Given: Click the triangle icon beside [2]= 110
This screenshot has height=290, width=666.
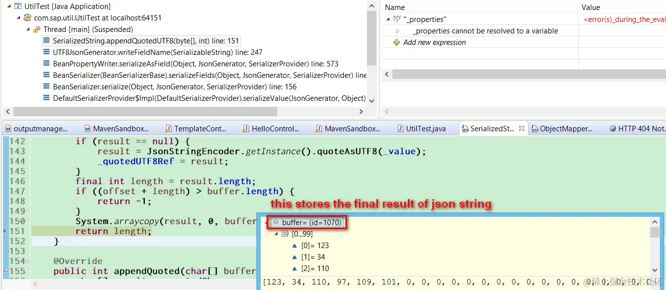Looking at the screenshot, I should point(296,269).
